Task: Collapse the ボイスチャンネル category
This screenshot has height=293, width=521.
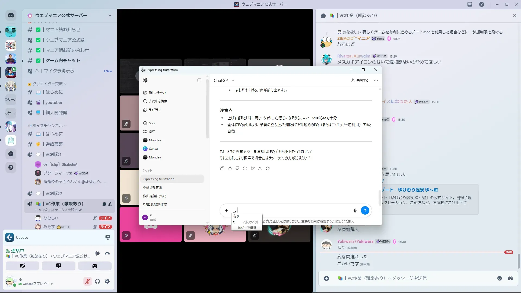Action: (47, 126)
